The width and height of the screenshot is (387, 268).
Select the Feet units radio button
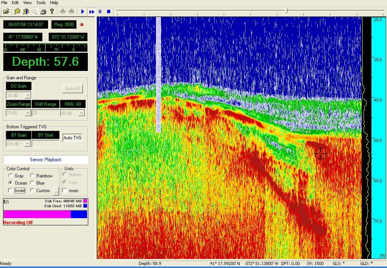coord(65,182)
